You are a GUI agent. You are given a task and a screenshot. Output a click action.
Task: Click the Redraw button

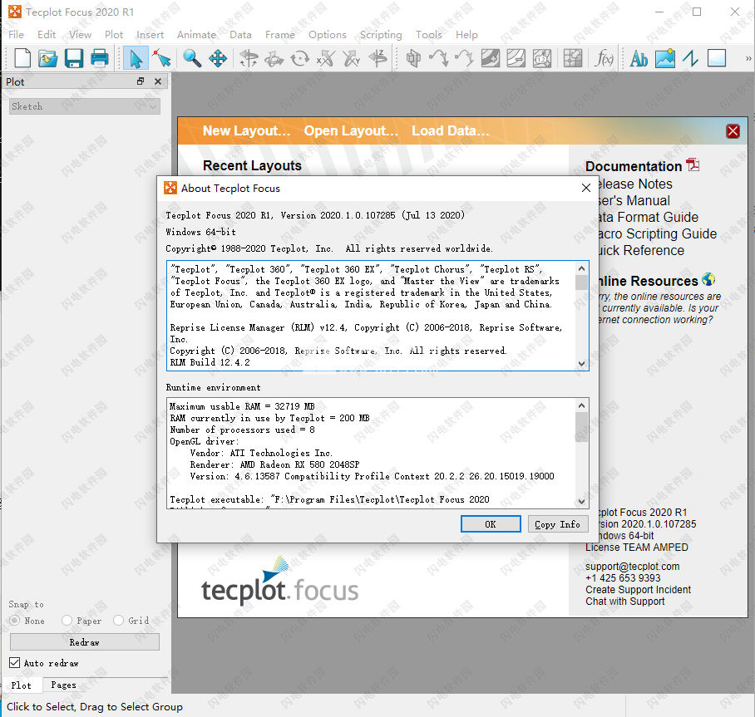pos(85,642)
